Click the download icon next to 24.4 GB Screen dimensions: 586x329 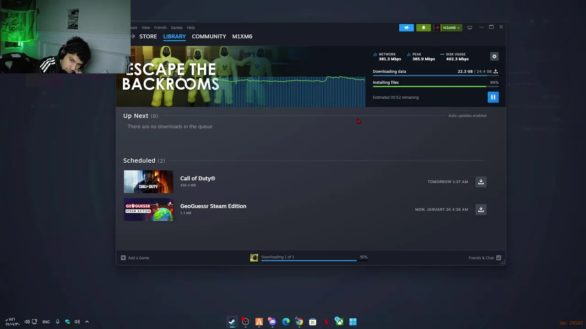tap(495, 71)
